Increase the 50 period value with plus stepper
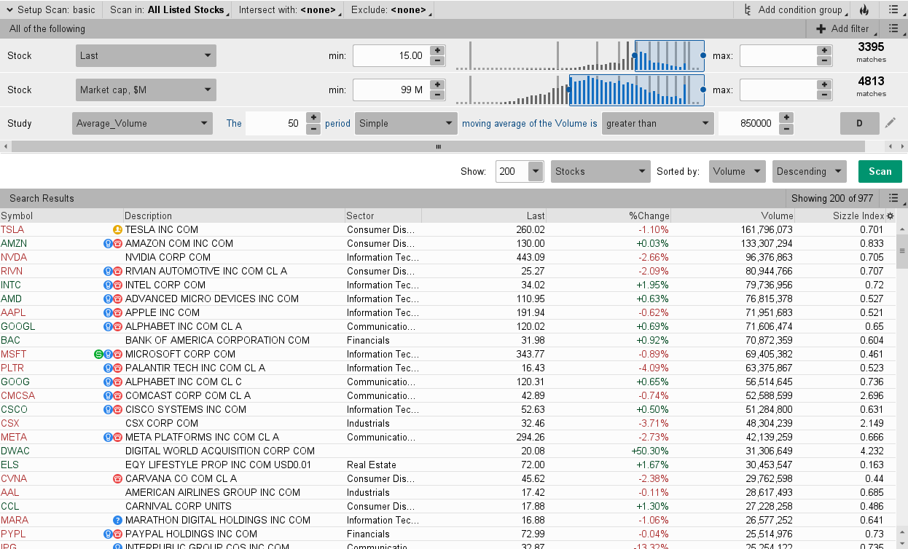 click(313, 118)
